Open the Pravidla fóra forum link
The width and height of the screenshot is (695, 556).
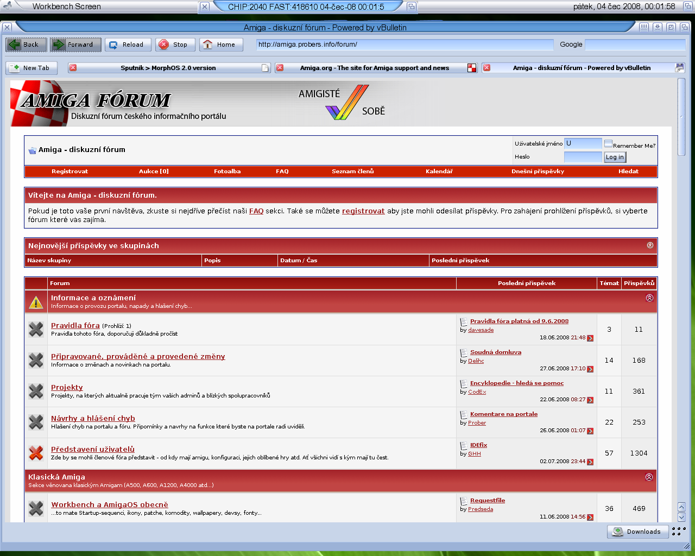point(75,326)
